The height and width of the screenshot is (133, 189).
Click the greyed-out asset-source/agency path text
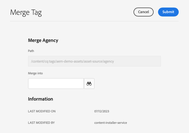click(72, 61)
